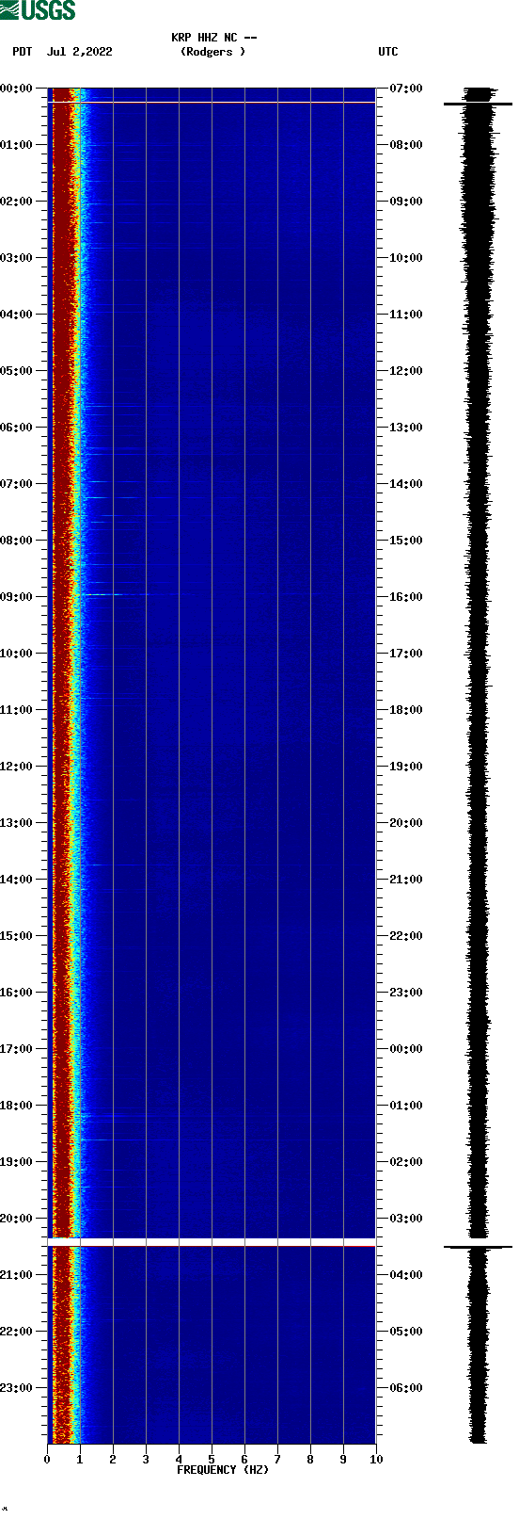Click the 17:00 PDT time label
The width and height of the screenshot is (519, 1519).
click(x=17, y=1049)
